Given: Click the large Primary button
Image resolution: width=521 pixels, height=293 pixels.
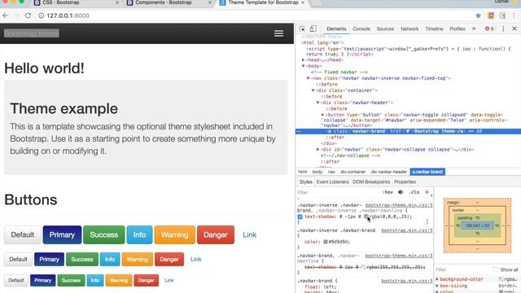Looking at the screenshot, I should coord(62,235).
